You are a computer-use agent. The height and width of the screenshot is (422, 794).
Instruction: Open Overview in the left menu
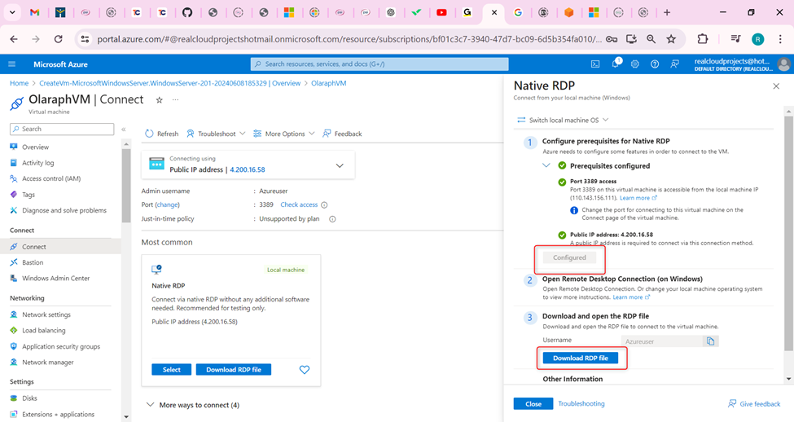click(35, 147)
